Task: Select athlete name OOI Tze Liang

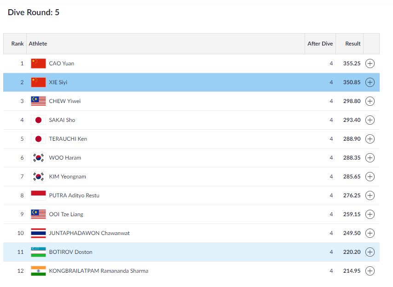Action: pos(66,214)
